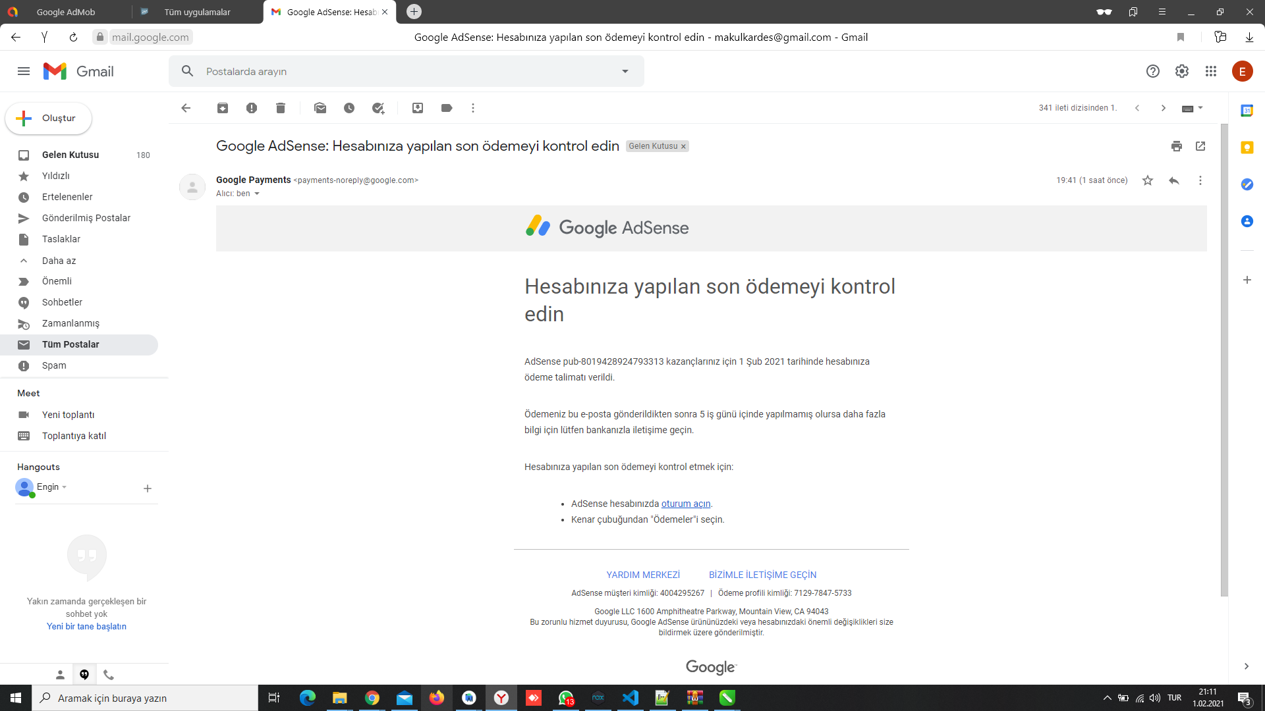
Task: Open the Google account avatar menu
Action: tap(1243, 71)
